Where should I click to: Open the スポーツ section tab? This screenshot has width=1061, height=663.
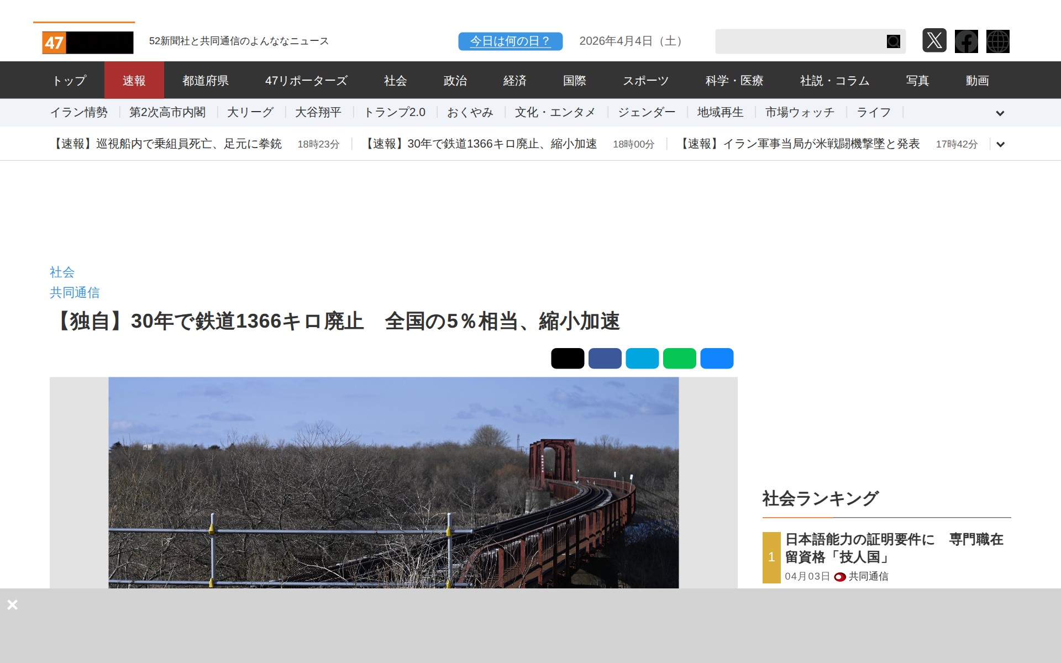pyautogui.click(x=647, y=81)
